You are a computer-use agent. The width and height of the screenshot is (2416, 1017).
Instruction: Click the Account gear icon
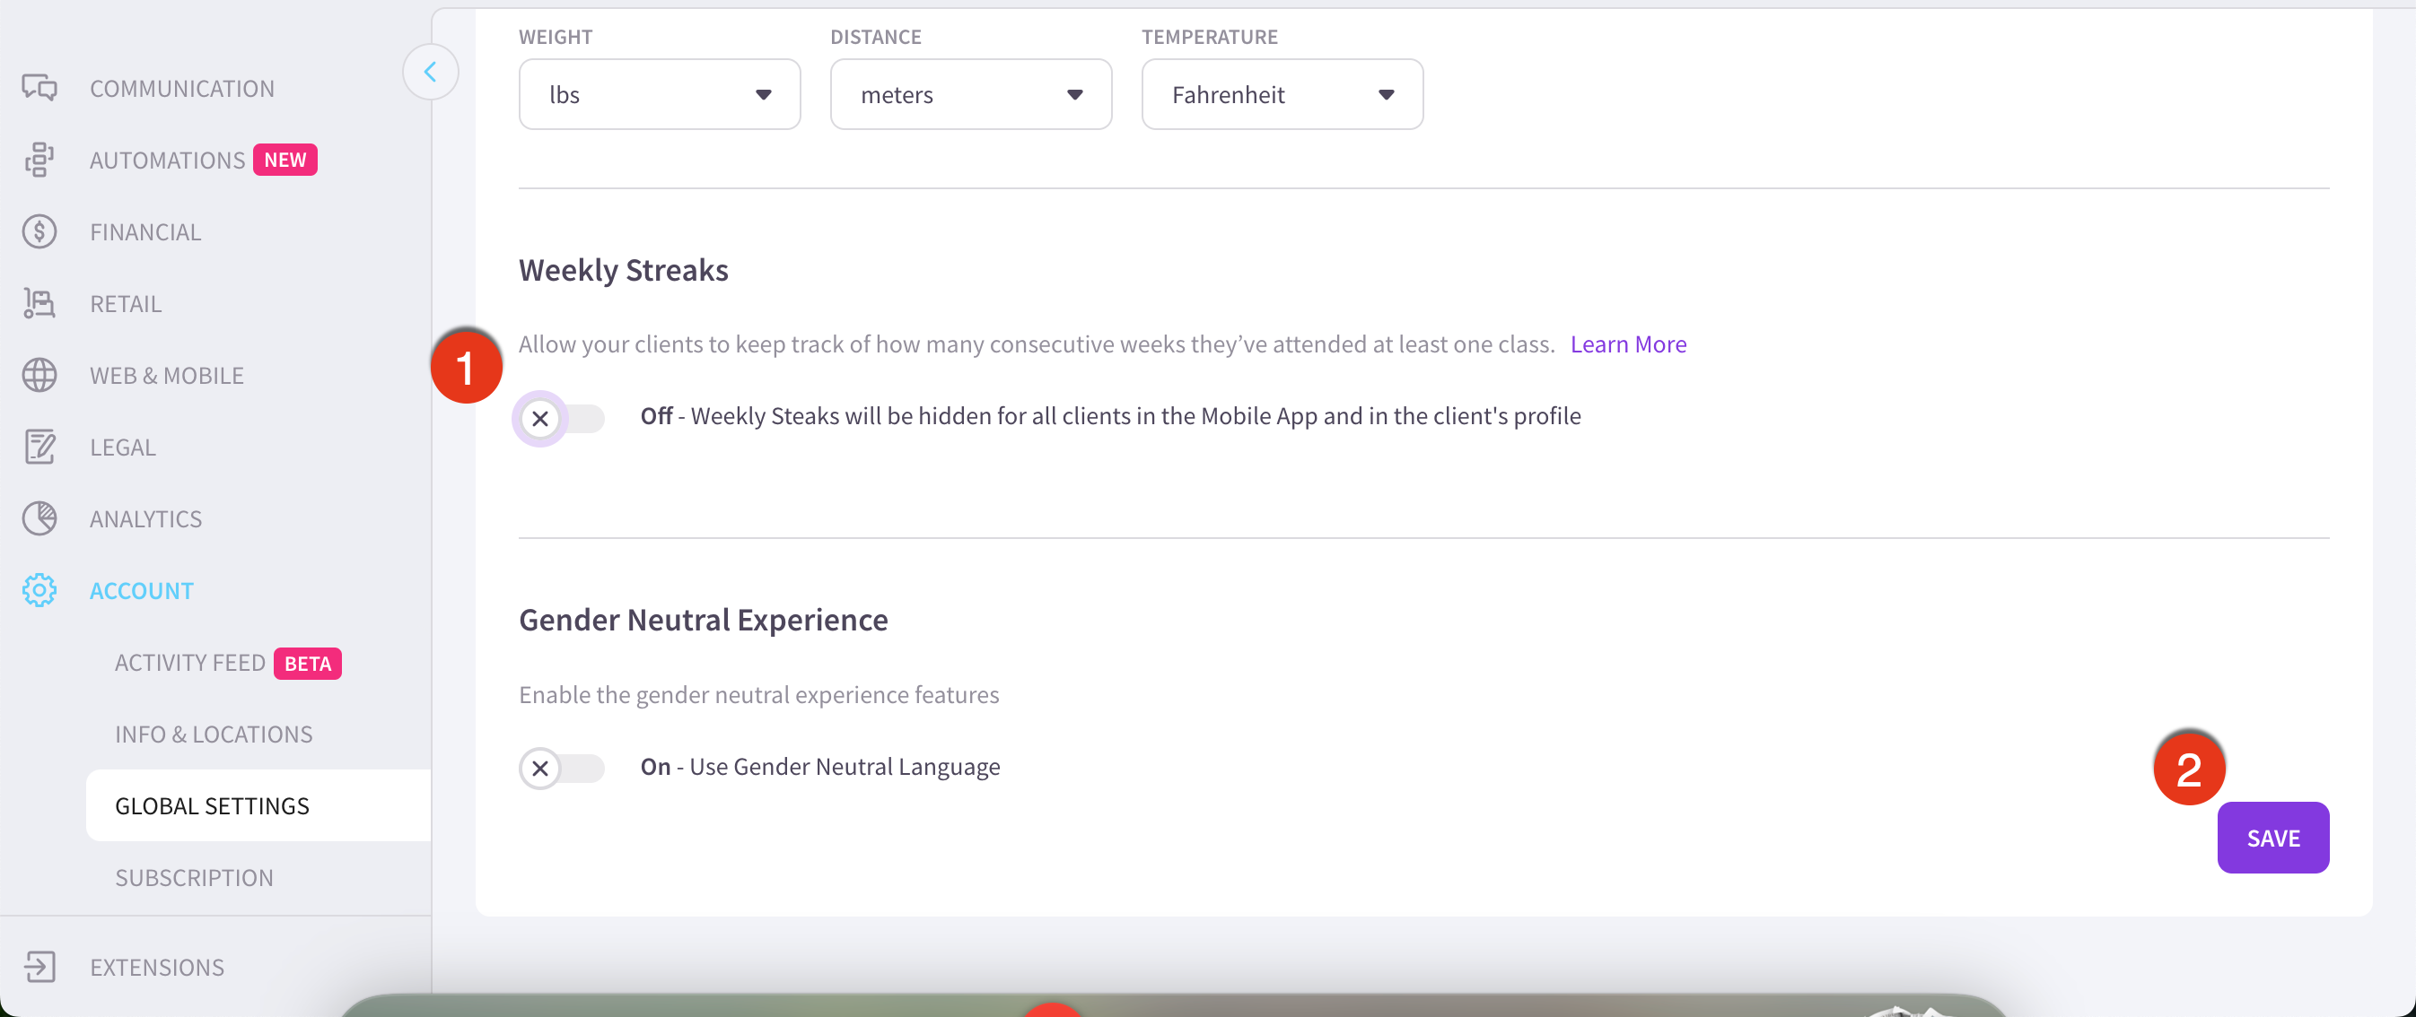pos(39,590)
